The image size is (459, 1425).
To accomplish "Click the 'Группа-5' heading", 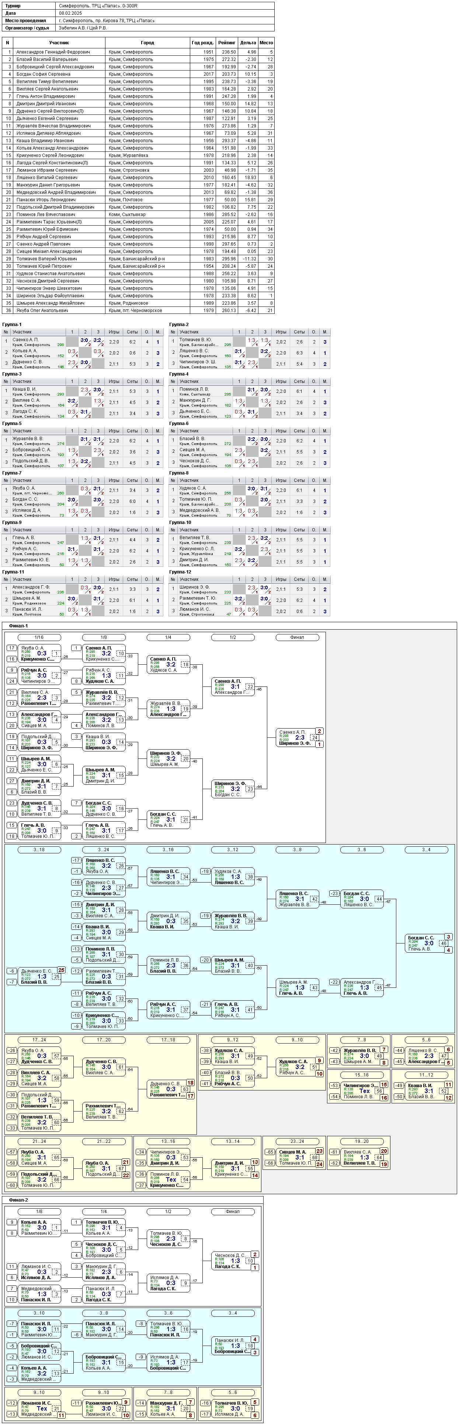I will point(12,424).
